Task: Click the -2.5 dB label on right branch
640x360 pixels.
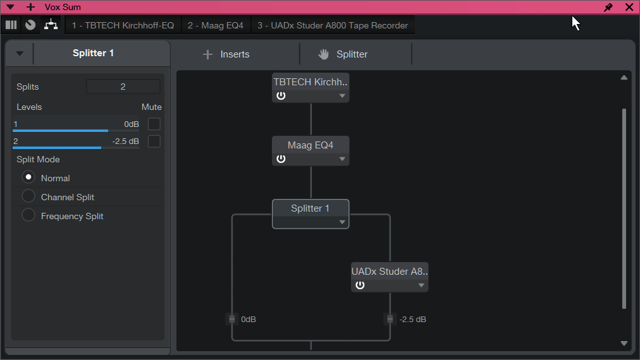Action: coord(413,319)
